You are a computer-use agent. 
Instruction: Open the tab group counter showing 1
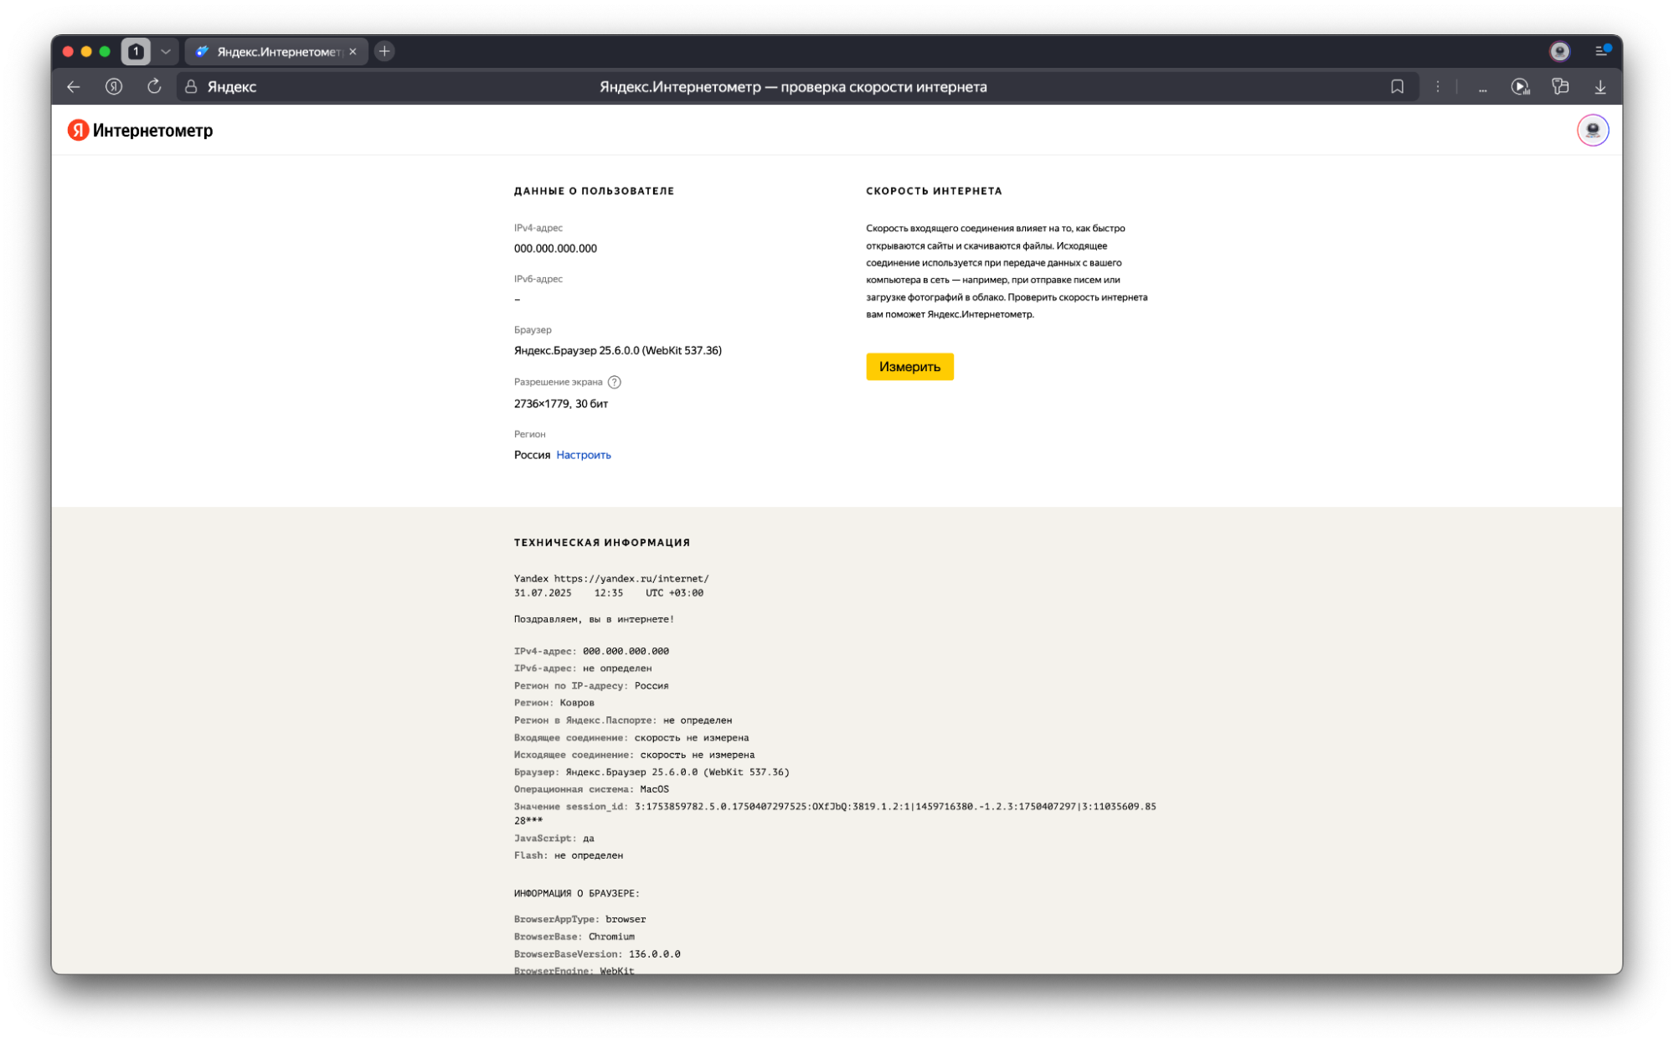tap(136, 51)
